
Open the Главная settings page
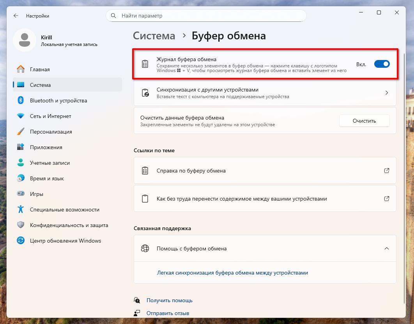coord(40,69)
